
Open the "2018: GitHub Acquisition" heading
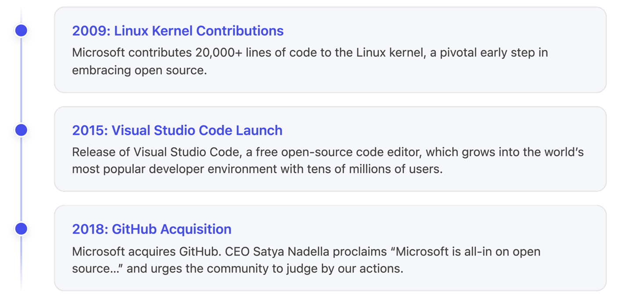152,229
